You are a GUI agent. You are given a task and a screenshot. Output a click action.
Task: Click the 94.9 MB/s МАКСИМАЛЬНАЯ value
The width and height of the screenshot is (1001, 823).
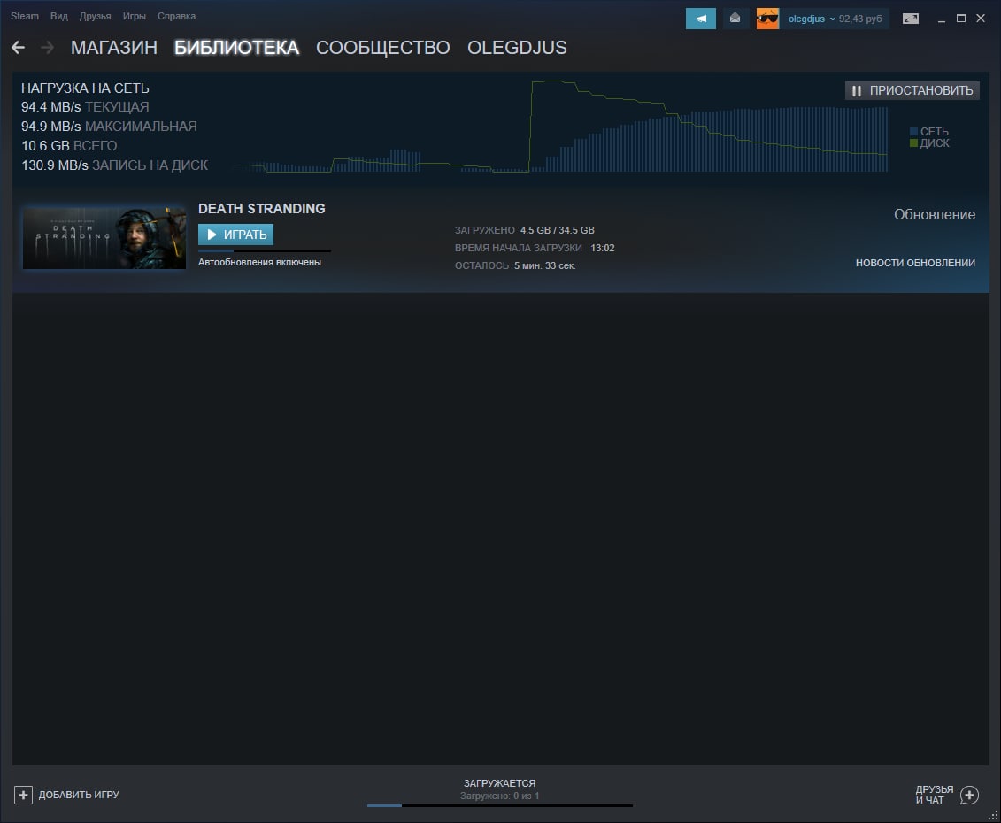point(109,127)
